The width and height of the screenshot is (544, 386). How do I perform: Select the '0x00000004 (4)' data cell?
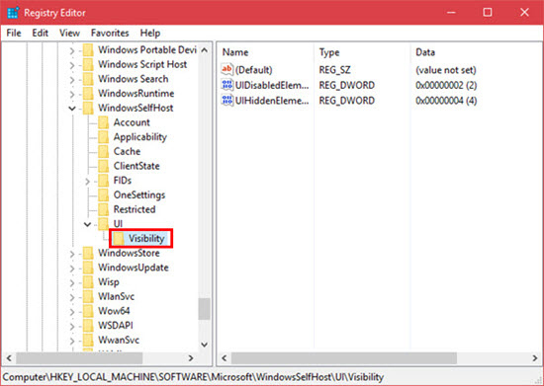pyautogui.click(x=446, y=101)
